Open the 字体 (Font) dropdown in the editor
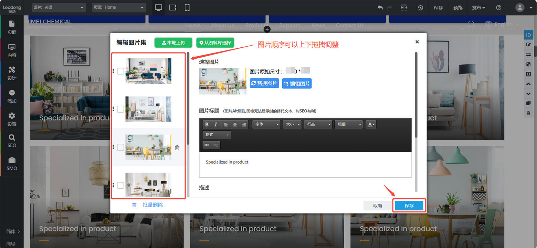537x248 pixels. pyautogui.click(x=266, y=124)
